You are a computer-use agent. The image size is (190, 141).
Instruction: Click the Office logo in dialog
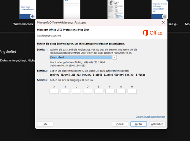pyautogui.click(x=152, y=33)
